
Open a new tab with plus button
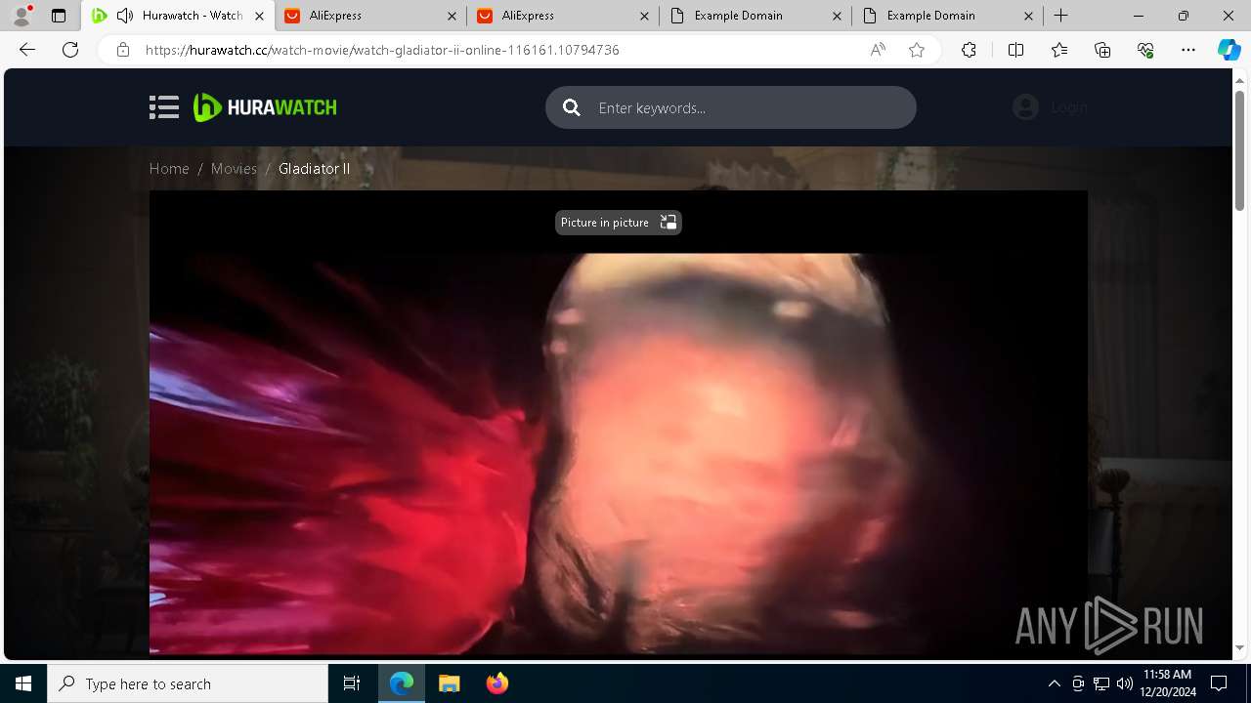tap(1061, 16)
